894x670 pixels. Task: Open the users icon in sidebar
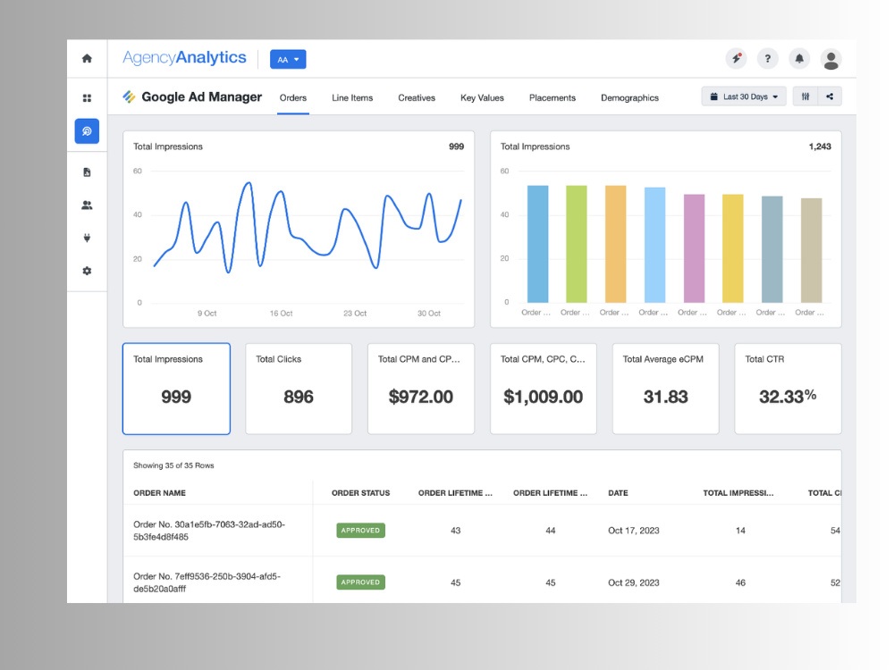point(87,205)
